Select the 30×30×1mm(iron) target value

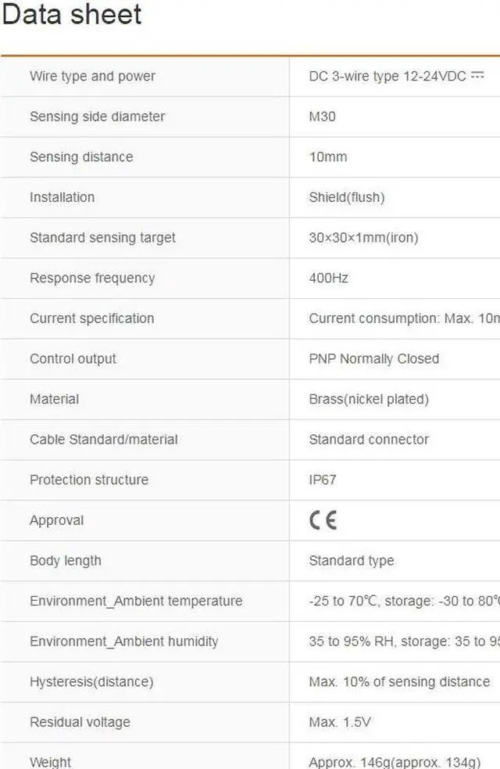[x=363, y=238]
